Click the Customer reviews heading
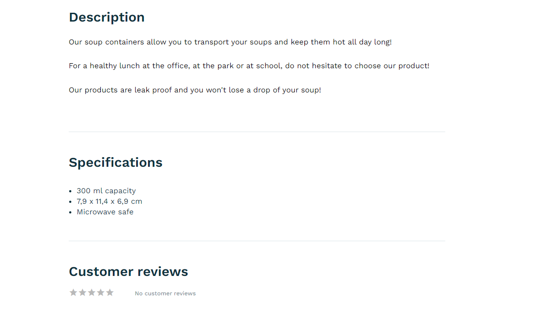558x316 pixels. (x=128, y=272)
